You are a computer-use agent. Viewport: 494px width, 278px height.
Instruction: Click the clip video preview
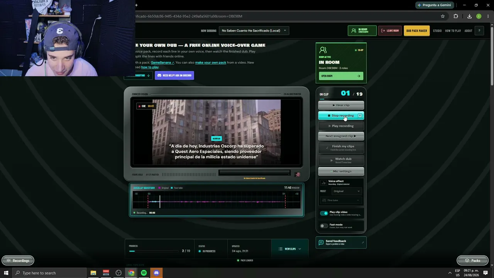pyautogui.click(x=217, y=132)
